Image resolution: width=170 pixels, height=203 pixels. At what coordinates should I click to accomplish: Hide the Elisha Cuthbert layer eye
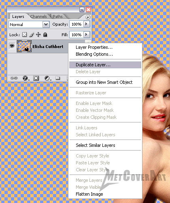(12, 46)
